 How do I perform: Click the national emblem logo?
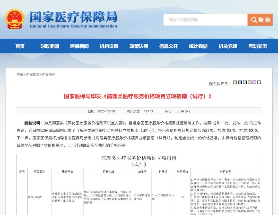(15, 19)
